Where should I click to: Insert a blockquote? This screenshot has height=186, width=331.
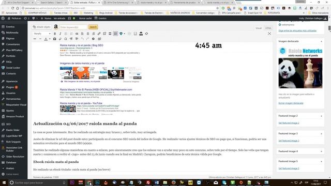77,34
